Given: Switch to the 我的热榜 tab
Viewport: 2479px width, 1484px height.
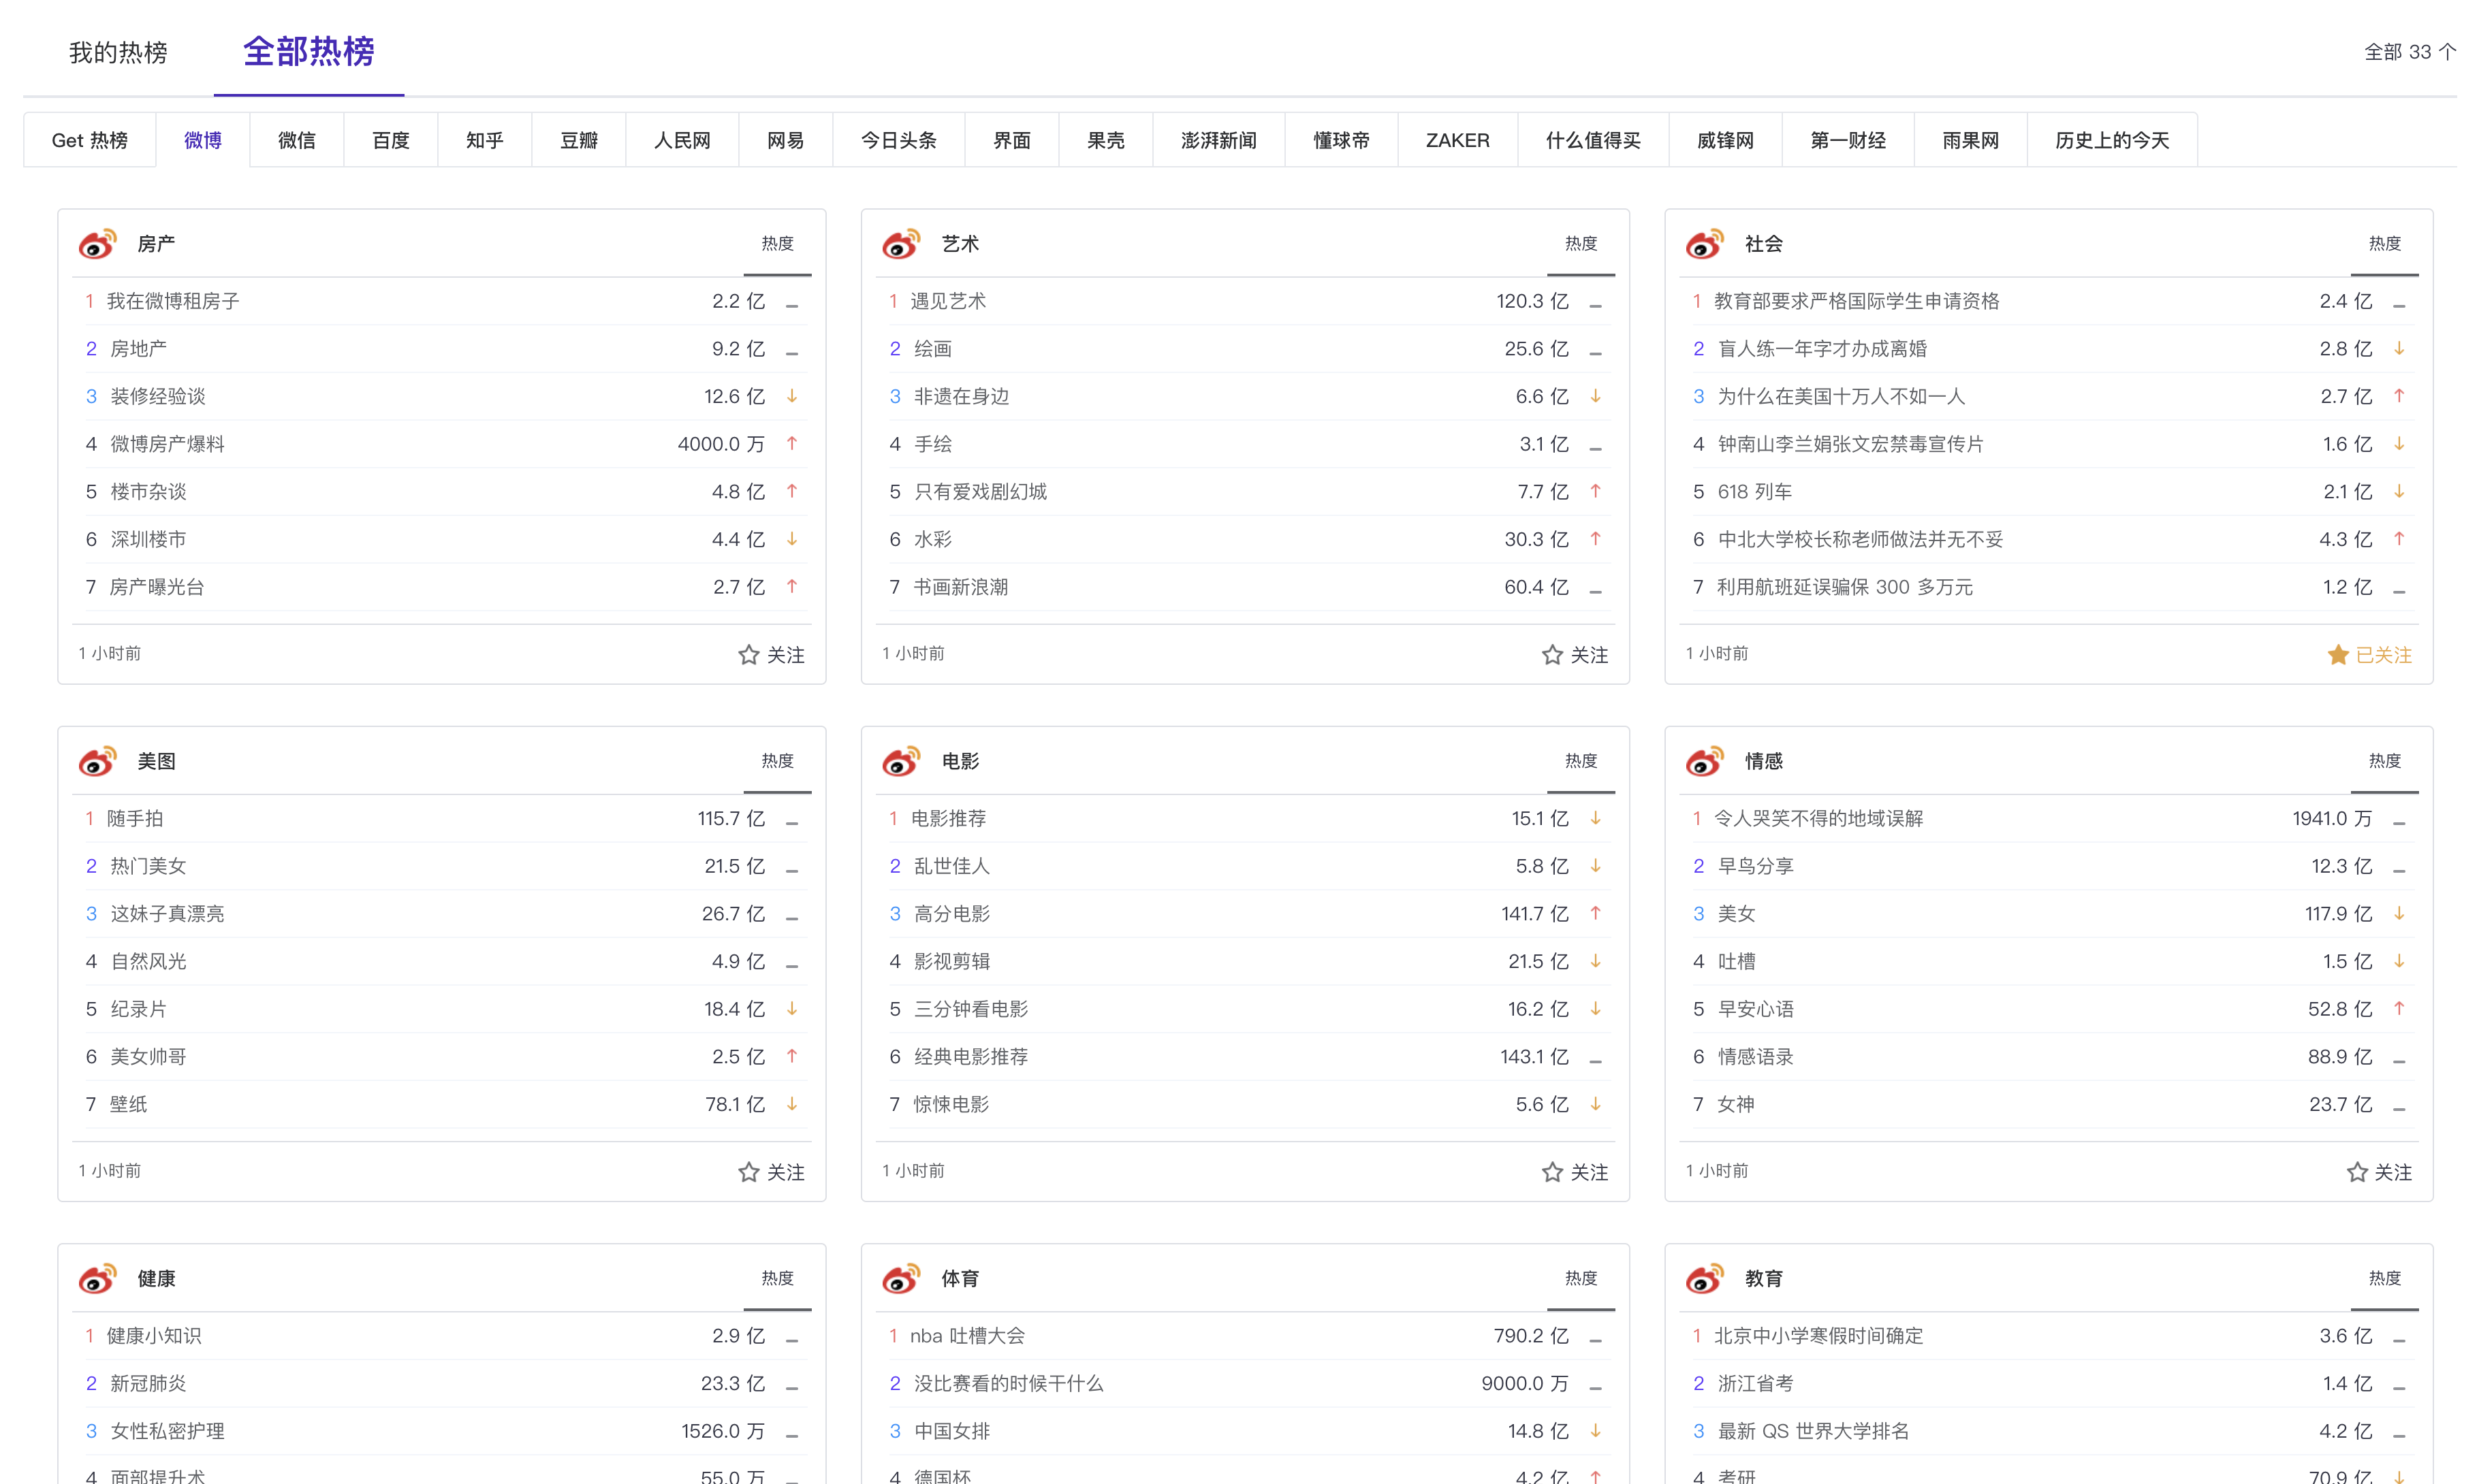Looking at the screenshot, I should tap(117, 53).
